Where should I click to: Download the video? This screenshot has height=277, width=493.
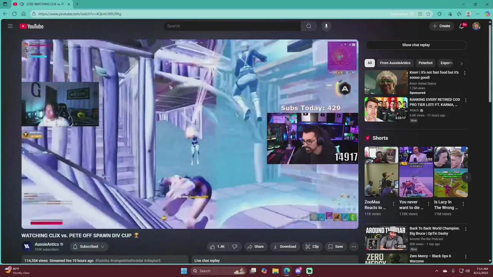[285, 247]
